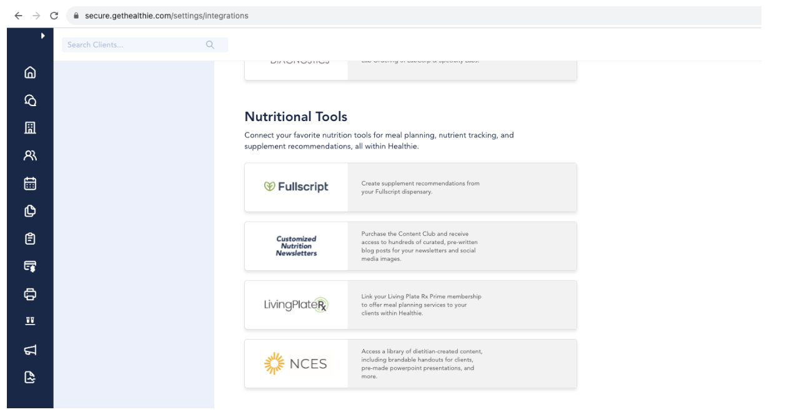Screen dimensions: 792x412
Task: Click the browser address bar URL
Action: tap(166, 16)
